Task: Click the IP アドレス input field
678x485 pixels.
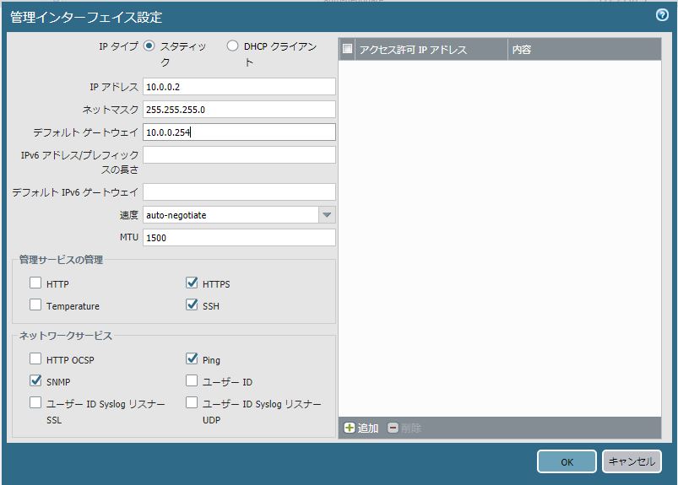Action: pyautogui.click(x=240, y=87)
